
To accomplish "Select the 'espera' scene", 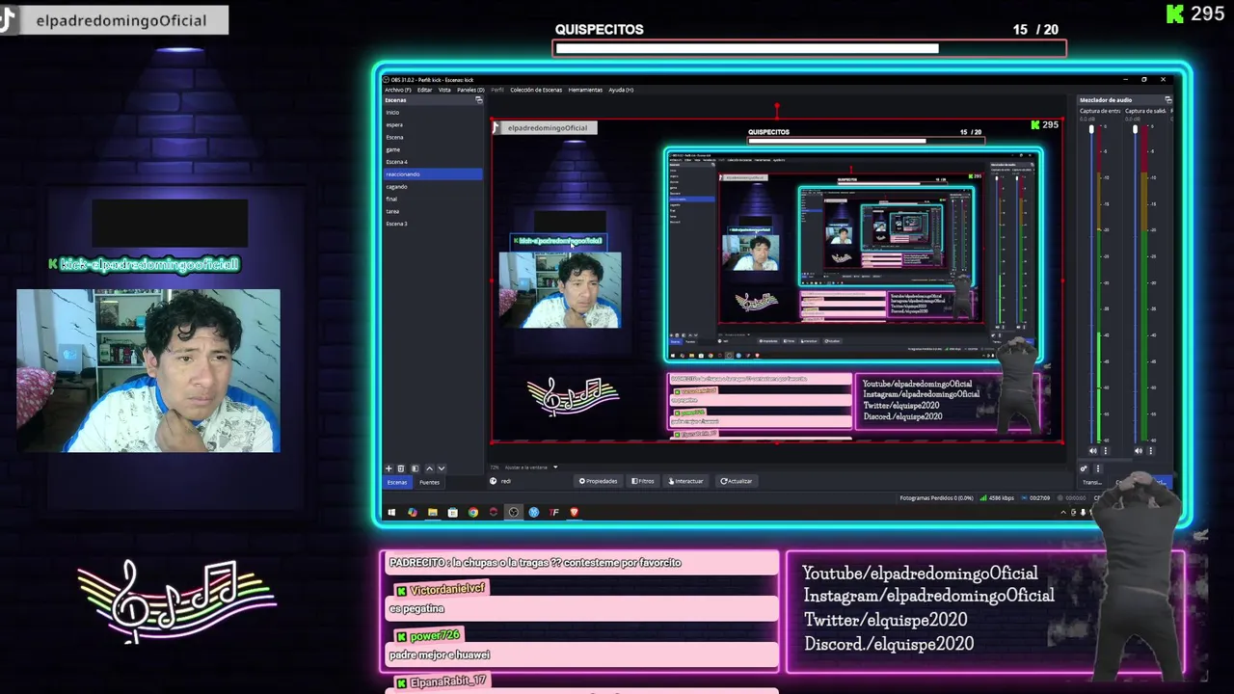I will pyautogui.click(x=432, y=125).
